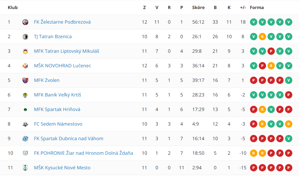Click the FK Železiarne Podbrezová club crest
Screen dimensions: 299x176
pos(25,22)
